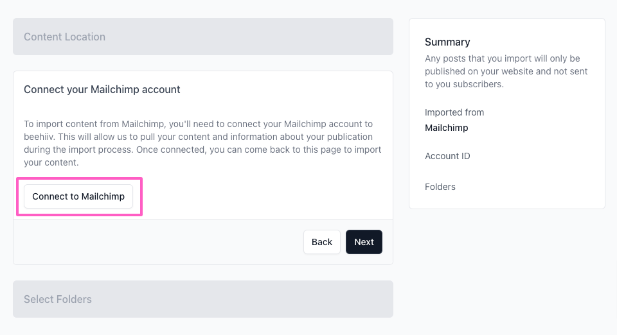
Task: Go to the Next step
Action: (364, 242)
